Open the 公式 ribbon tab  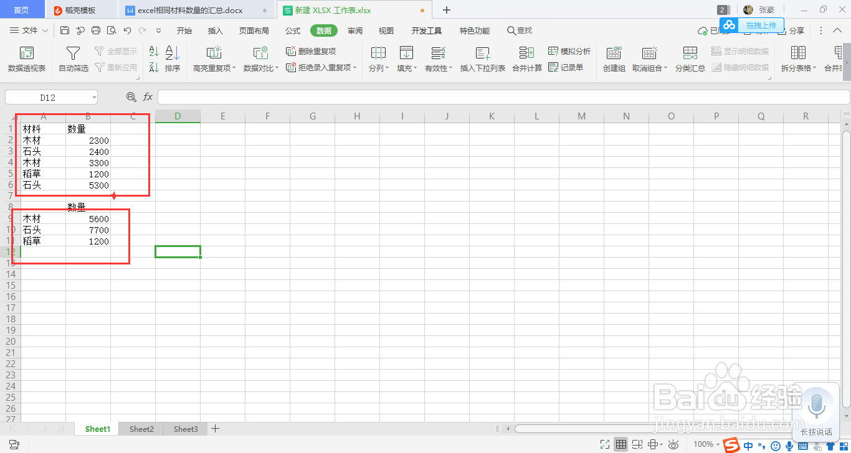[293, 30]
